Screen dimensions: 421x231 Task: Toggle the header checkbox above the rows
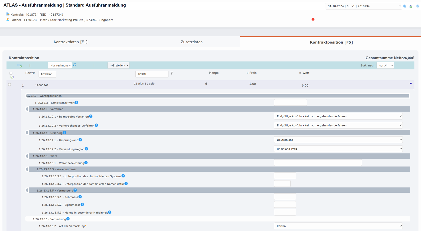click(11, 73)
